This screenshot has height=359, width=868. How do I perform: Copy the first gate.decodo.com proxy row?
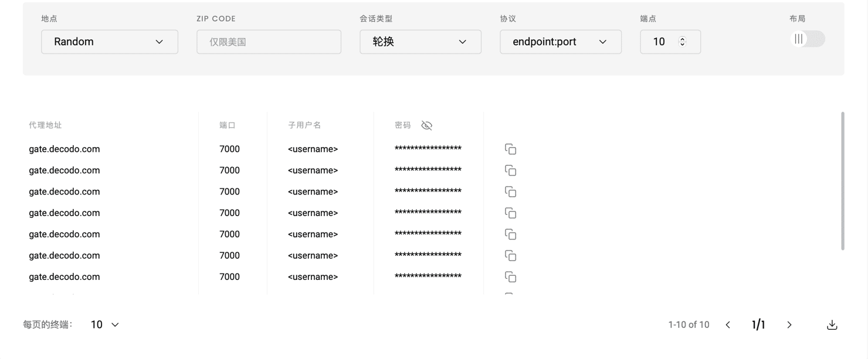(x=510, y=149)
